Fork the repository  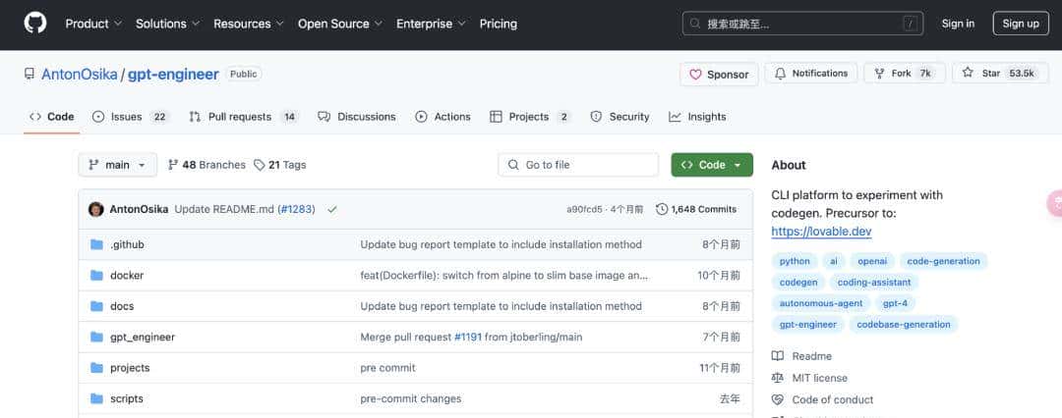tap(904, 73)
